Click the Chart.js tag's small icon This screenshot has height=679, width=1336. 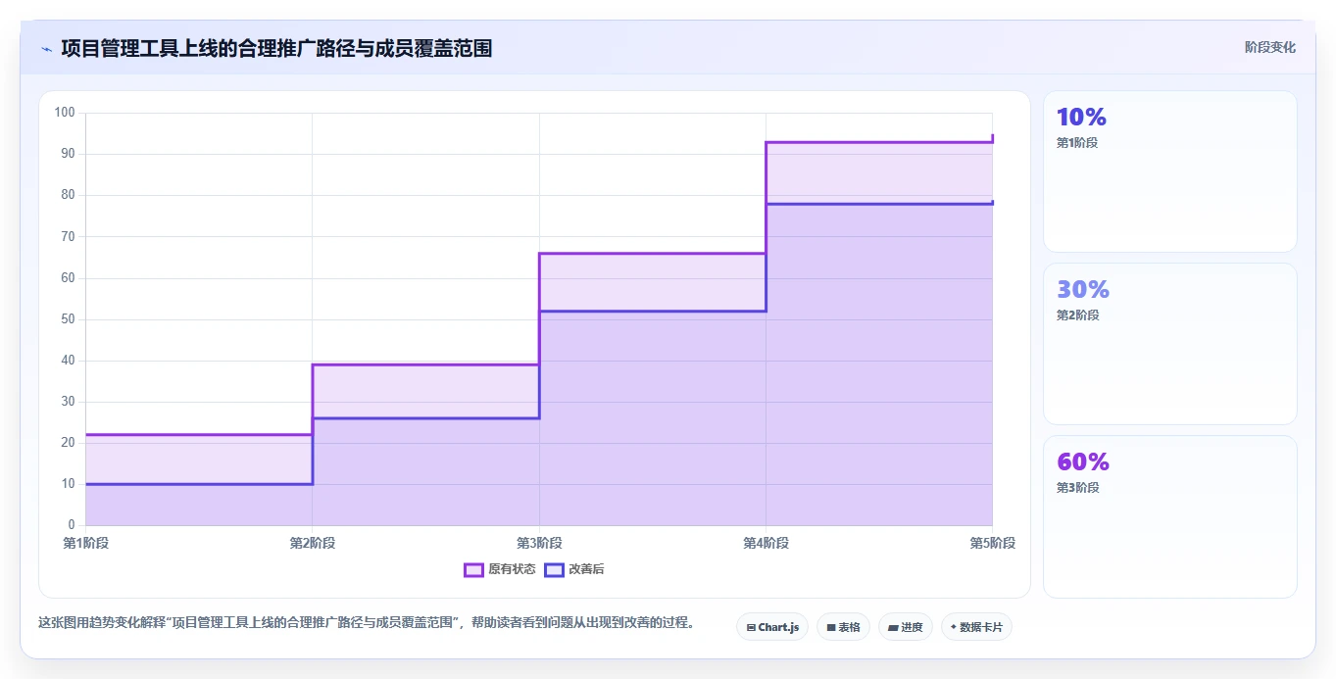[751, 627]
